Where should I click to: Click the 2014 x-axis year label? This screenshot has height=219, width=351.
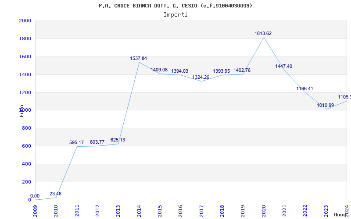(x=139, y=211)
